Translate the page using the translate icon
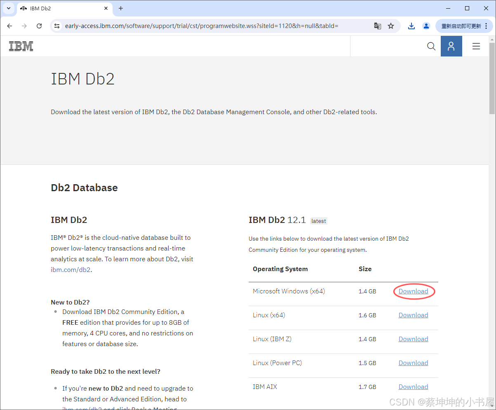496x410 pixels. (377, 26)
